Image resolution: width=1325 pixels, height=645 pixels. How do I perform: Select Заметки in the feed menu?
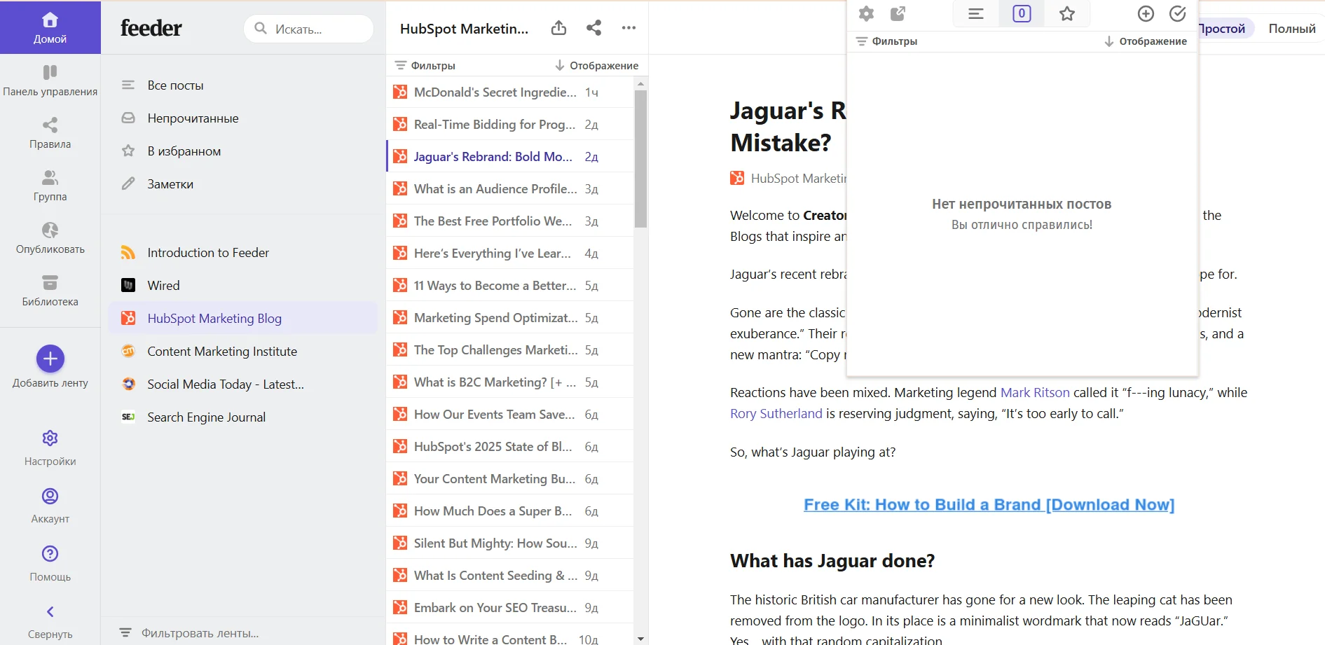tap(242, 184)
